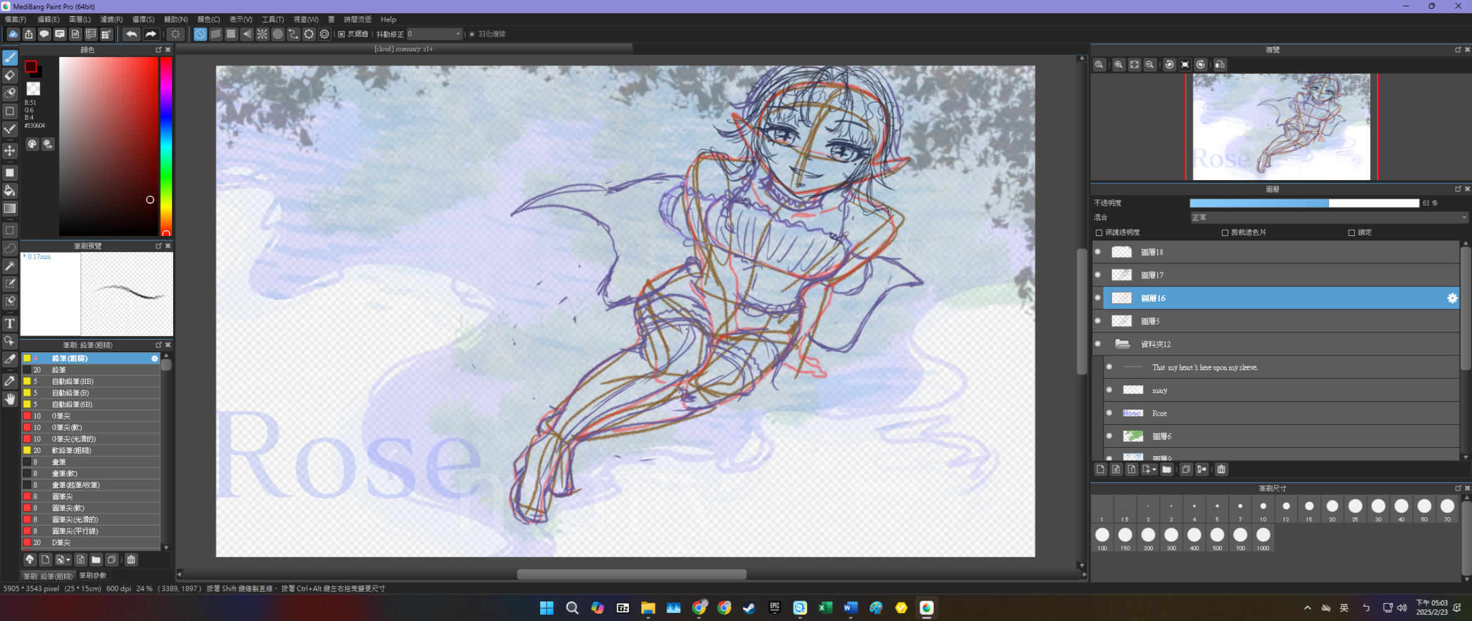This screenshot has width=1472, height=621.
Task: Select the 'That my heart's here' text layer
Action: click(1282, 367)
